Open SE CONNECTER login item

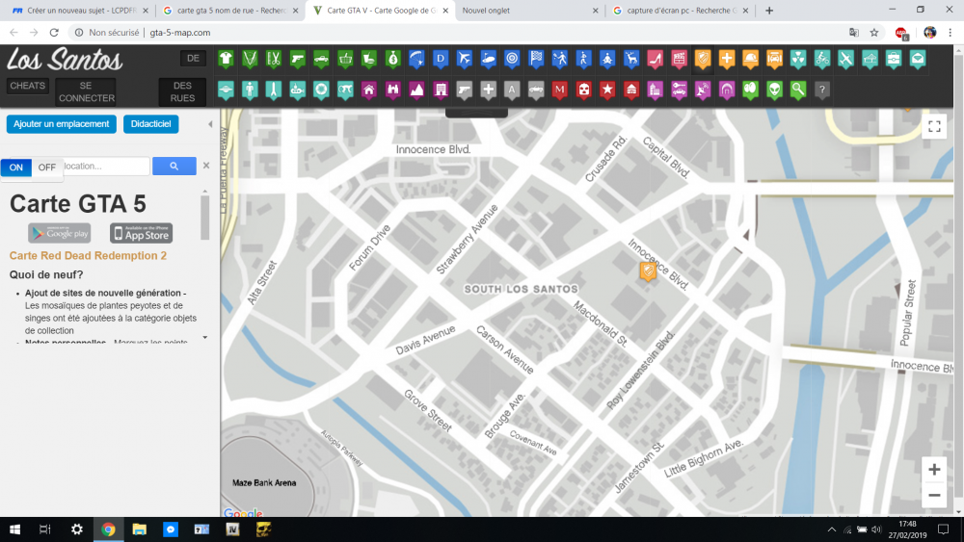coord(87,91)
